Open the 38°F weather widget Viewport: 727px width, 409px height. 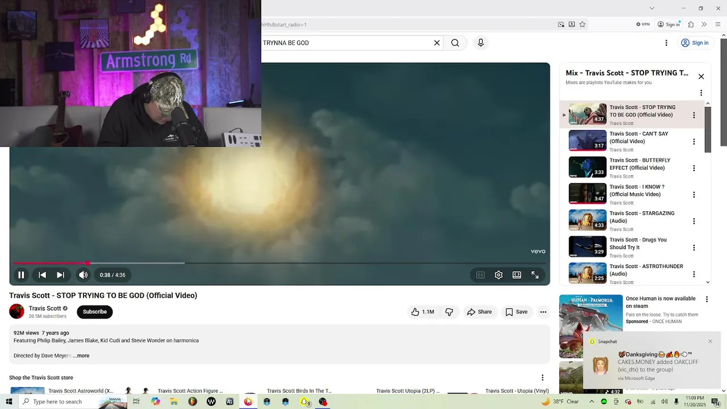[560, 402]
